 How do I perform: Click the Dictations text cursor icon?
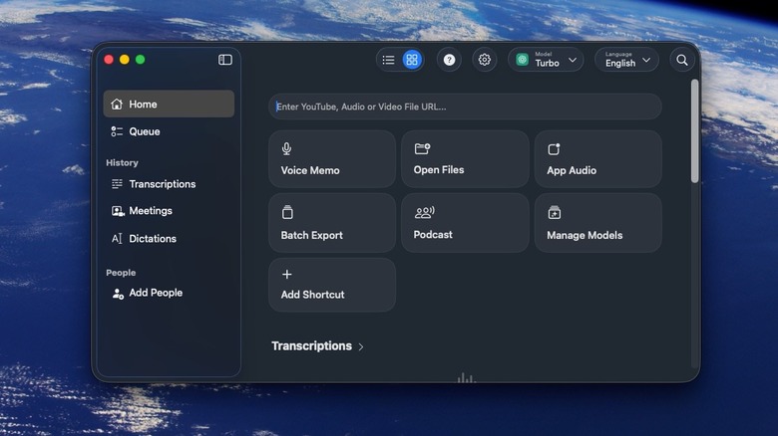[117, 239]
